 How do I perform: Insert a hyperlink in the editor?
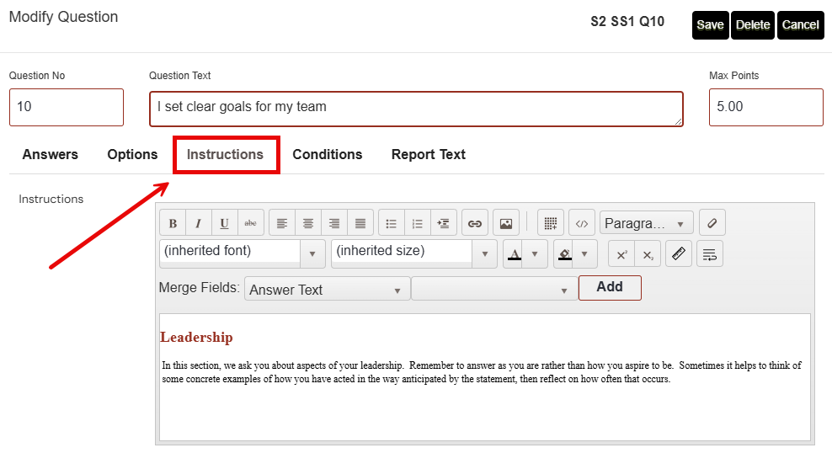tap(475, 223)
